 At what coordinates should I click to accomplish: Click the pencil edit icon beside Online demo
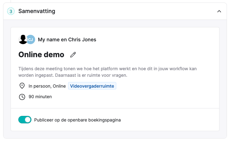point(73,55)
